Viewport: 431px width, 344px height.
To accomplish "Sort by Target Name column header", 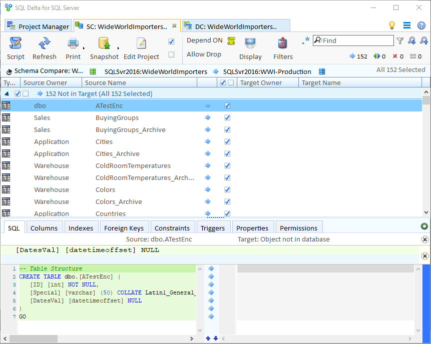I will click(360, 82).
